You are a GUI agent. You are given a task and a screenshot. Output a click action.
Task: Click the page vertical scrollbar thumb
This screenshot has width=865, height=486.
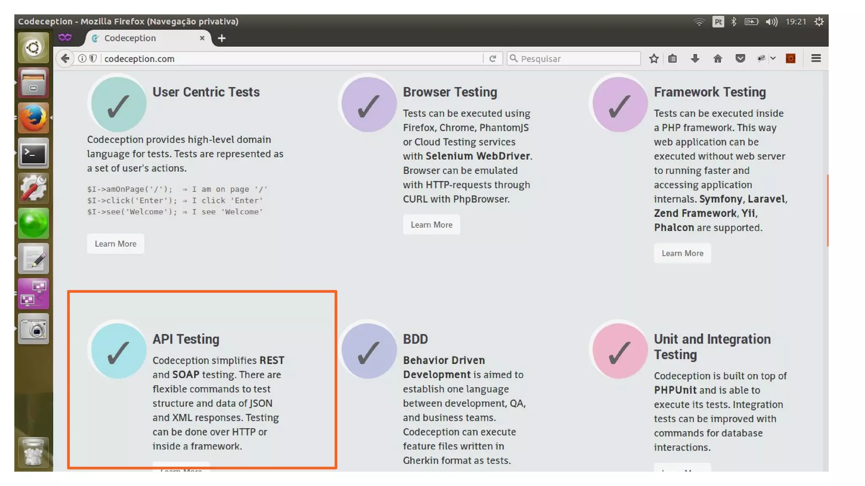[827, 210]
